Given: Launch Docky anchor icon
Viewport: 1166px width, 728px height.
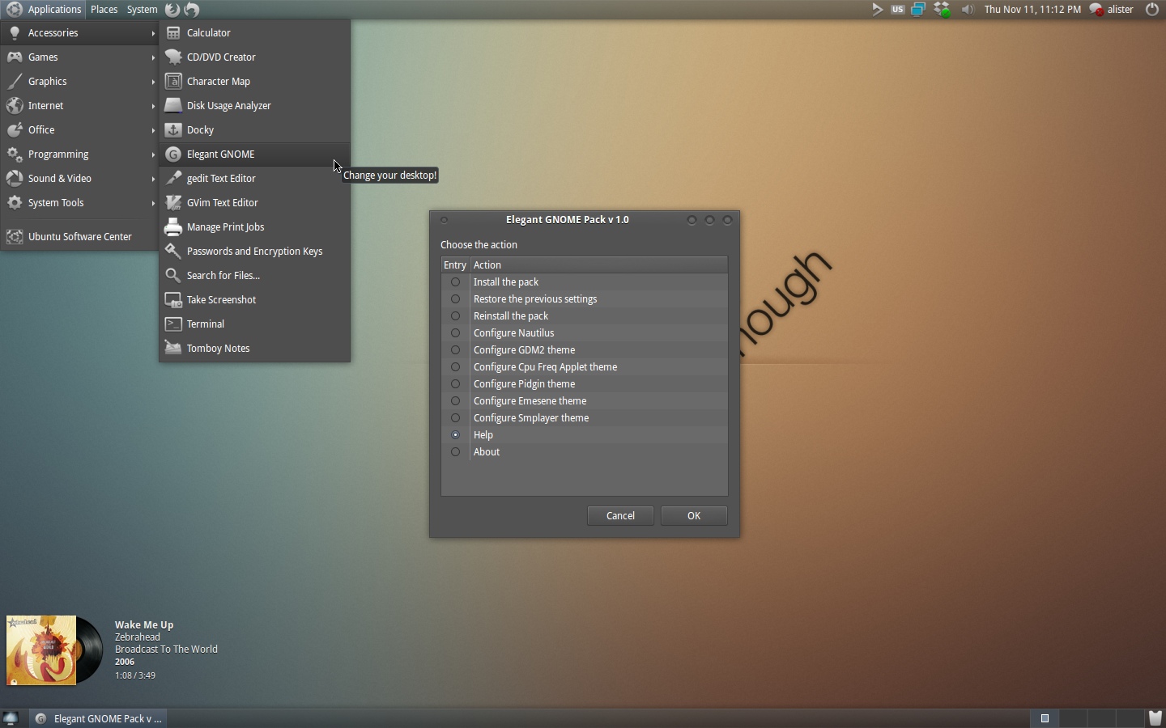Looking at the screenshot, I should [x=172, y=130].
